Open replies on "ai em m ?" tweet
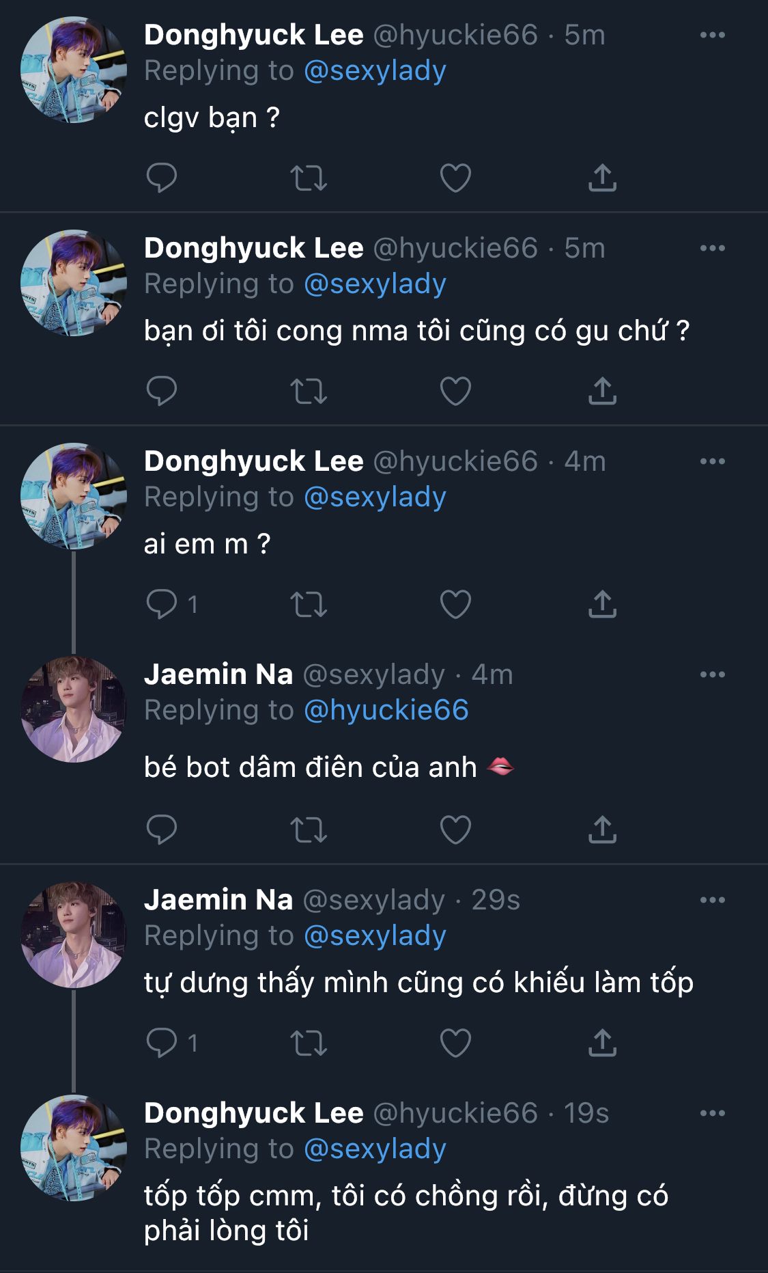 (x=162, y=604)
